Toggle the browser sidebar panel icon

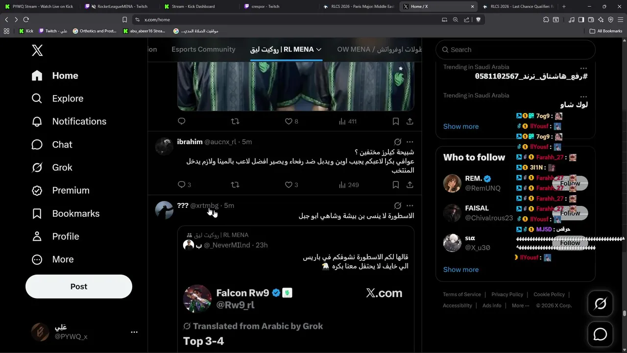point(581,20)
